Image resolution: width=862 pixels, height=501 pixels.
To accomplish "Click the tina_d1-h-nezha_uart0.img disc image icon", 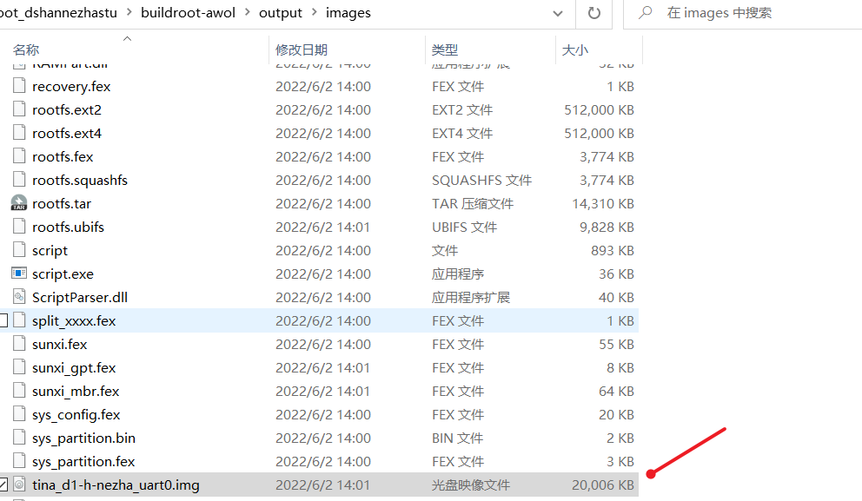I will 19,485.
